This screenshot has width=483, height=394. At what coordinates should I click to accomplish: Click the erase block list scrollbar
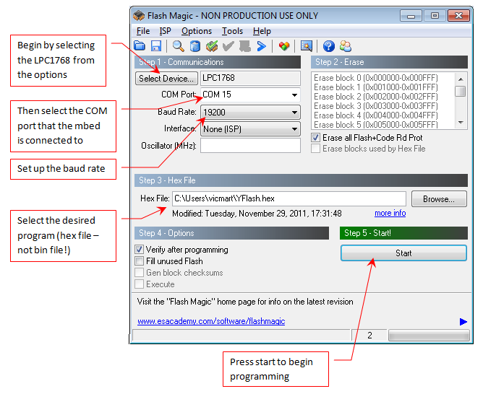[x=461, y=101]
